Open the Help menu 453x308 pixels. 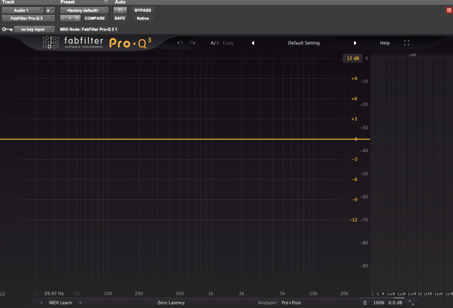[x=385, y=43]
